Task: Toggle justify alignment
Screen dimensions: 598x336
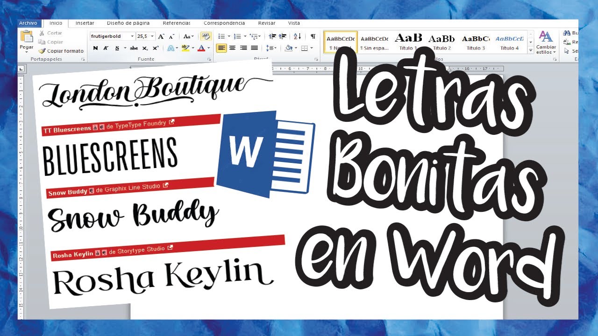Action: point(255,48)
